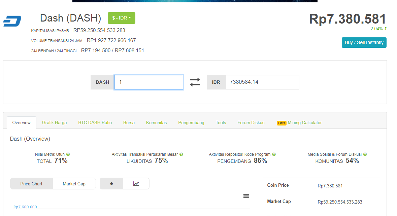Click the Market Cap row value Rp59.250.554.533.283
Screen dimensions: 397x216
click(x=340, y=202)
